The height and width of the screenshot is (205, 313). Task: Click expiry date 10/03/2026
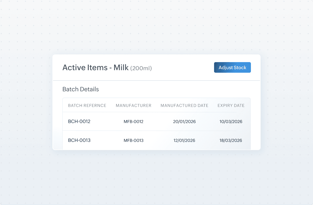231,122
